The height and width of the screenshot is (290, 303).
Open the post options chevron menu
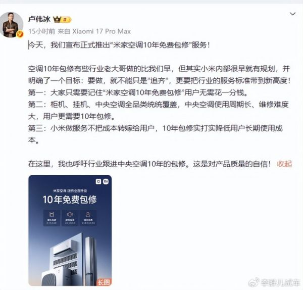[293, 14]
